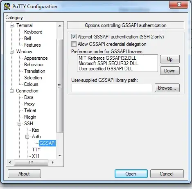
Task: Select the Behaviour category
Action: click(34, 65)
